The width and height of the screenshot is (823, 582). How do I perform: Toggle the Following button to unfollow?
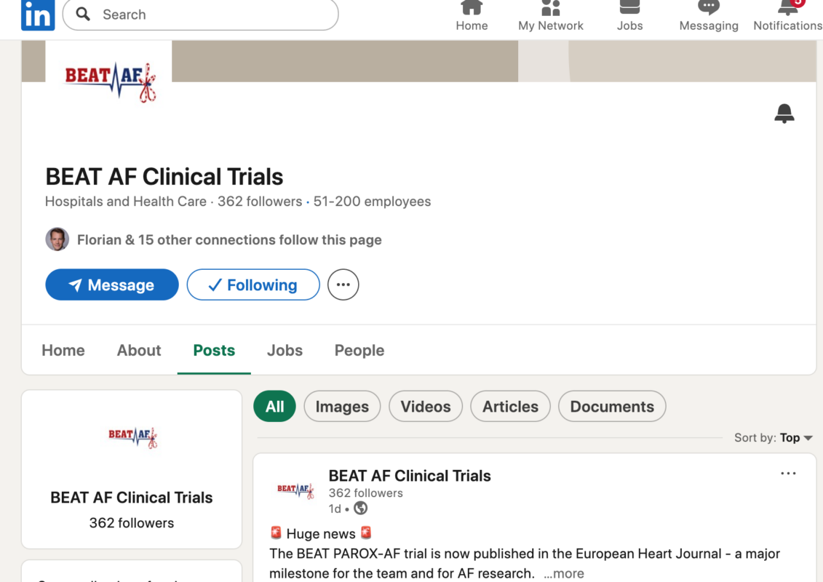253,285
